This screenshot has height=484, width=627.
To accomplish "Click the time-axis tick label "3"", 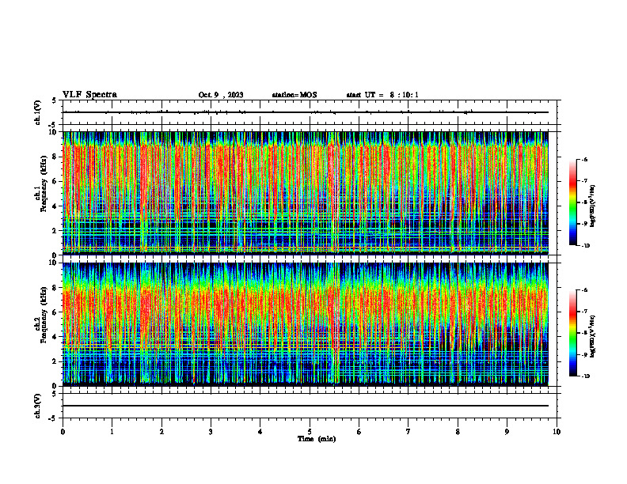I will (211, 432).
